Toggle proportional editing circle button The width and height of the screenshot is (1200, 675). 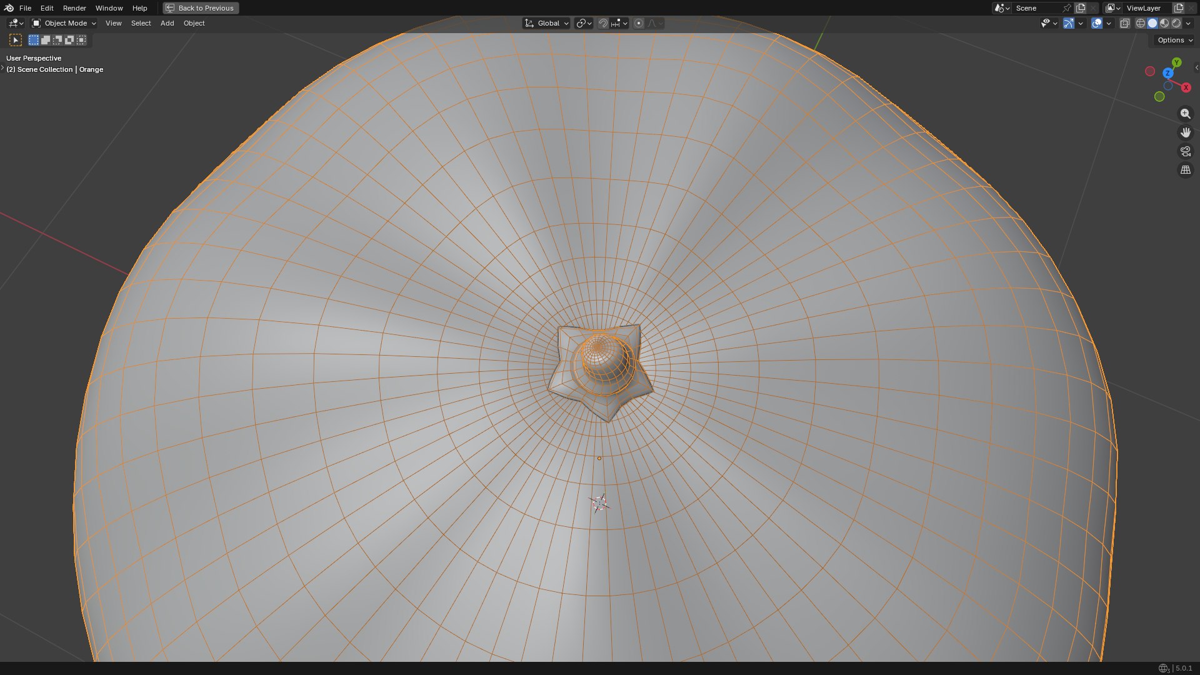639,23
